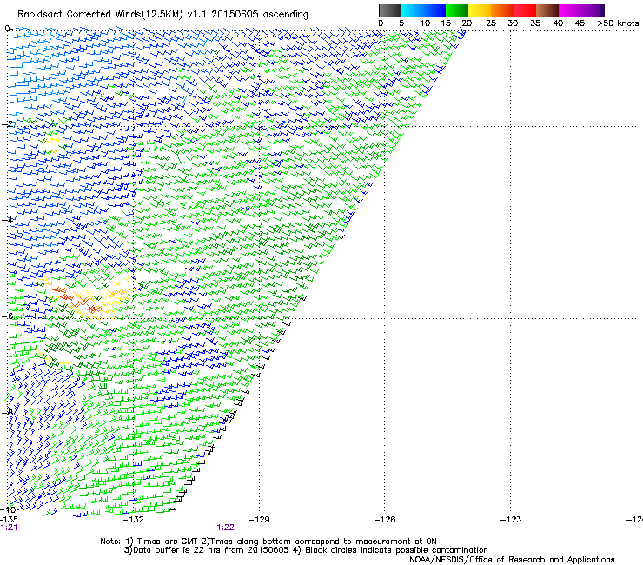Click the longitude label '-129'
The image size is (643, 565).
point(259,520)
